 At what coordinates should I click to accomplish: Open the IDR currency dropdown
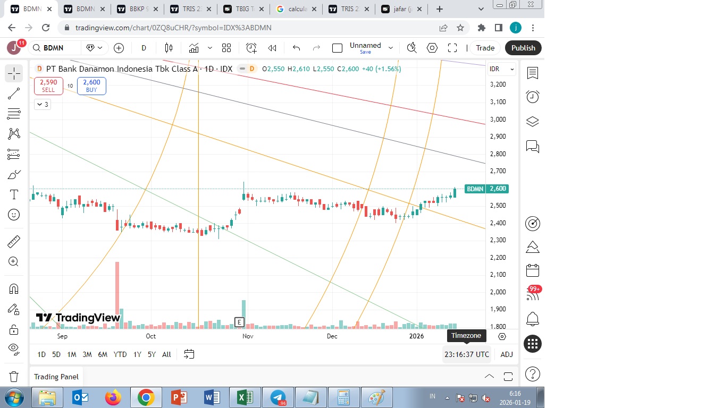(x=502, y=69)
